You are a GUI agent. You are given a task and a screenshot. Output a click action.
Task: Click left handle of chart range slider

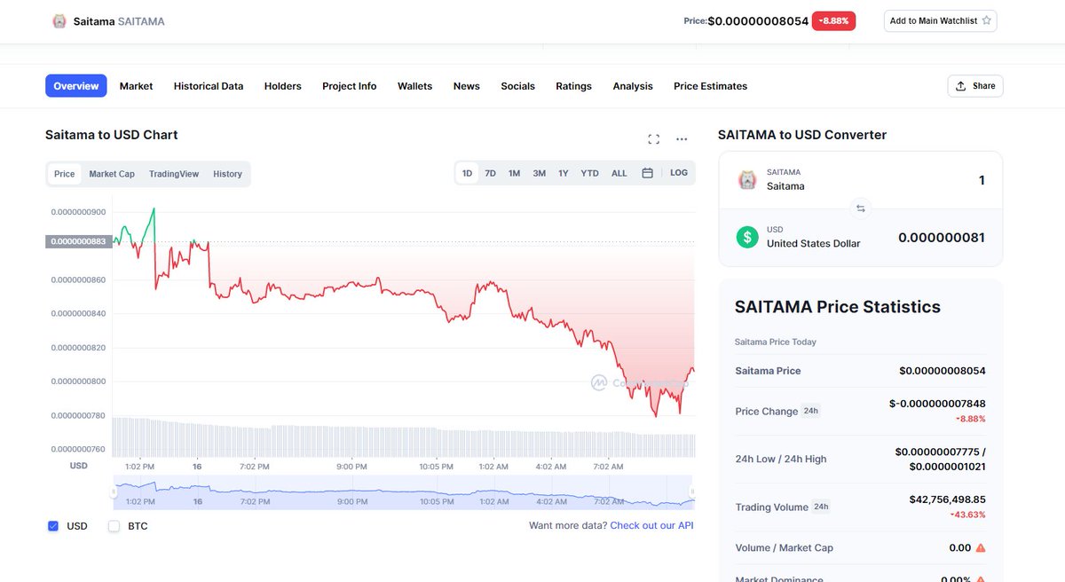[114, 491]
